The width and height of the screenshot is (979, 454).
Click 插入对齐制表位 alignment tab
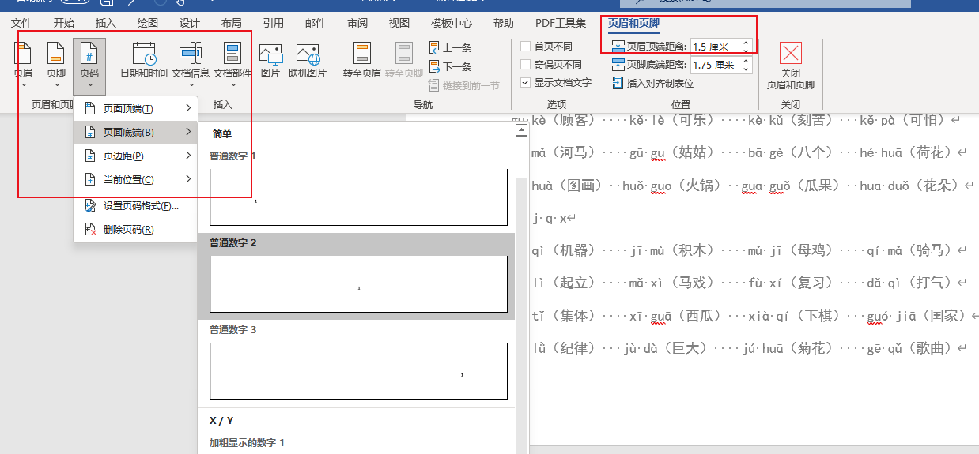(653, 83)
